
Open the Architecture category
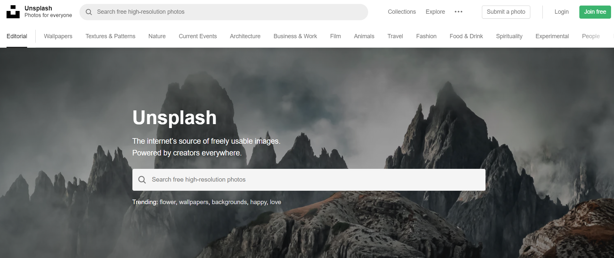245,36
